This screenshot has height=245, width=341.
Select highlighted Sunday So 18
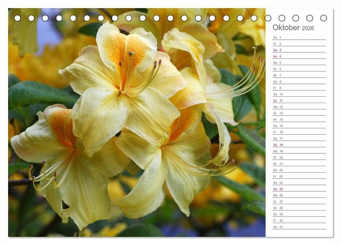299,145
